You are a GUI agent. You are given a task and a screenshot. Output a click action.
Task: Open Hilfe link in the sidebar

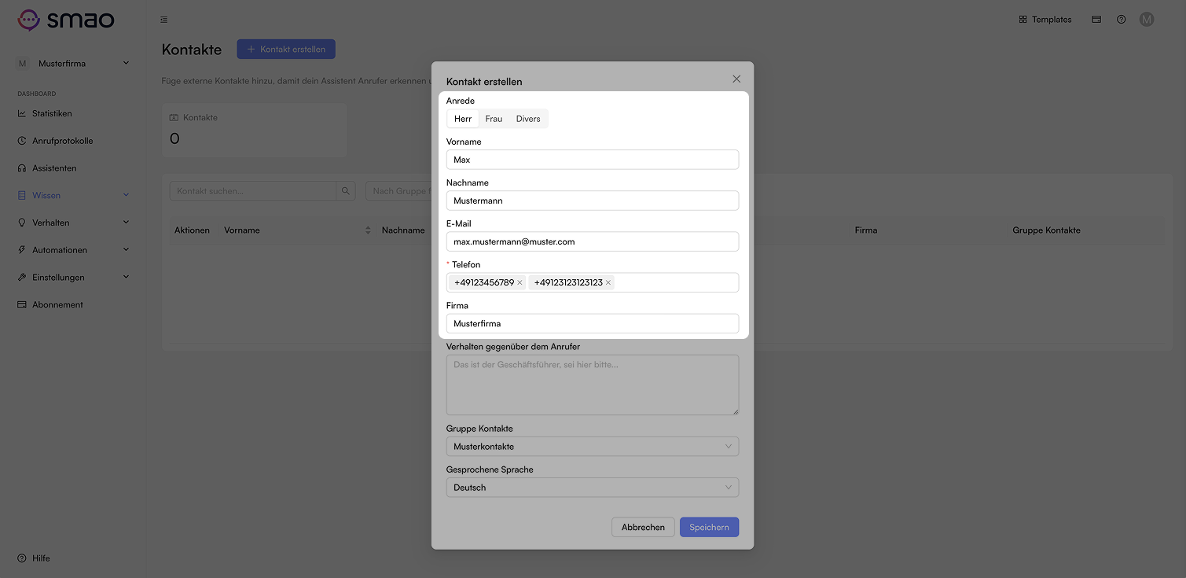point(41,558)
